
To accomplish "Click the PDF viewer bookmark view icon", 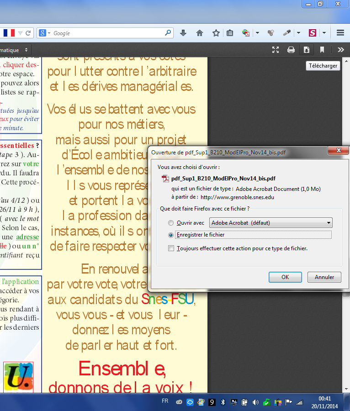I will pos(322,50).
